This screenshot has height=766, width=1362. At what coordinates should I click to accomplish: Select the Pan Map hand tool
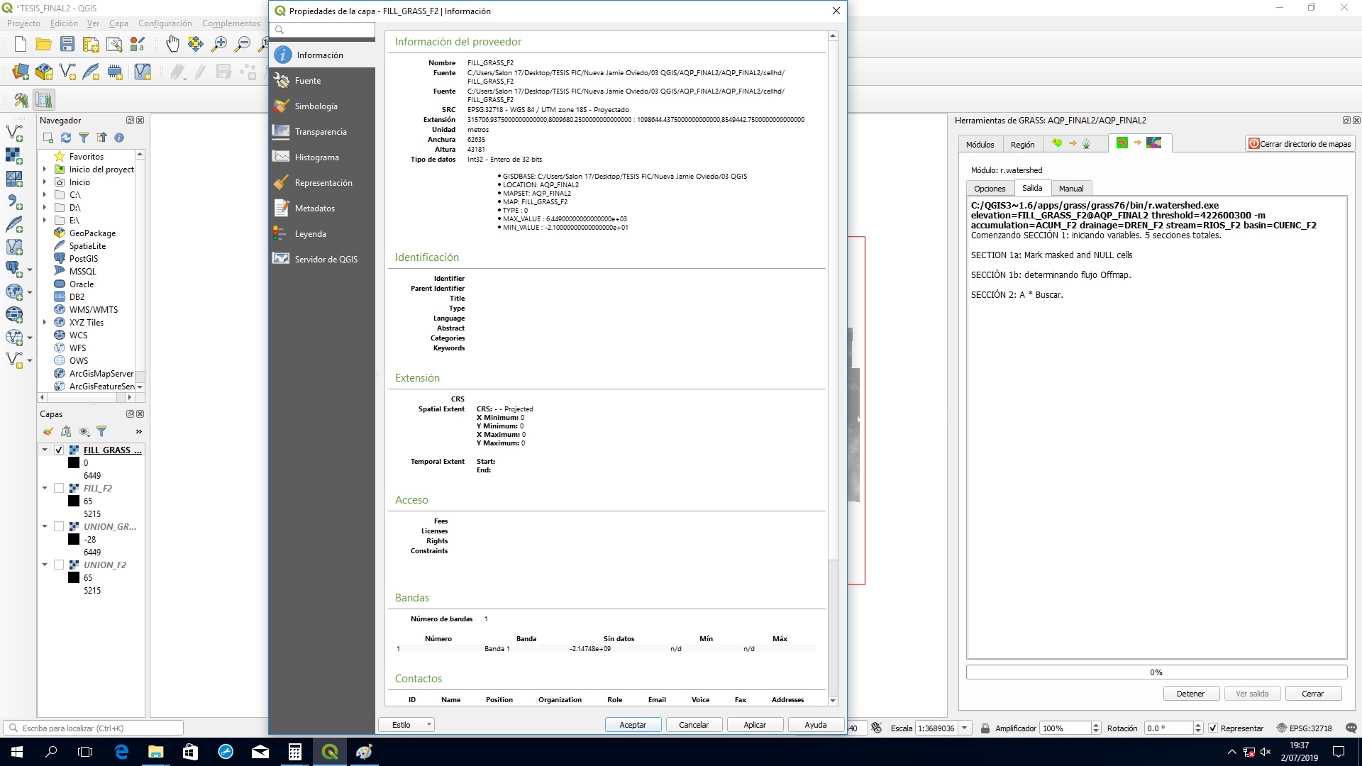tap(172, 44)
